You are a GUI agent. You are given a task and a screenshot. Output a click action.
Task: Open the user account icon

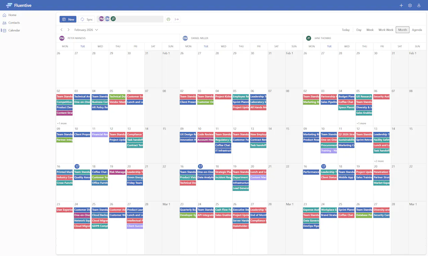[419, 5]
